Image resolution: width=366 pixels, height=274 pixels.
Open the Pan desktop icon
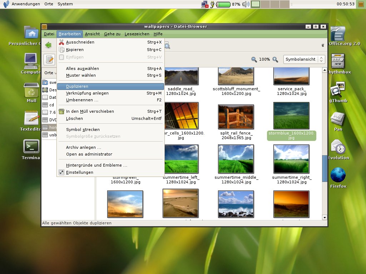[338, 121]
